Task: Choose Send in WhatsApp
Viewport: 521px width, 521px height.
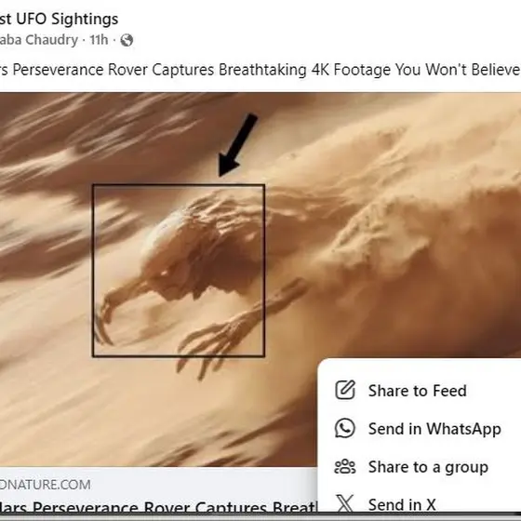Action: click(420, 428)
